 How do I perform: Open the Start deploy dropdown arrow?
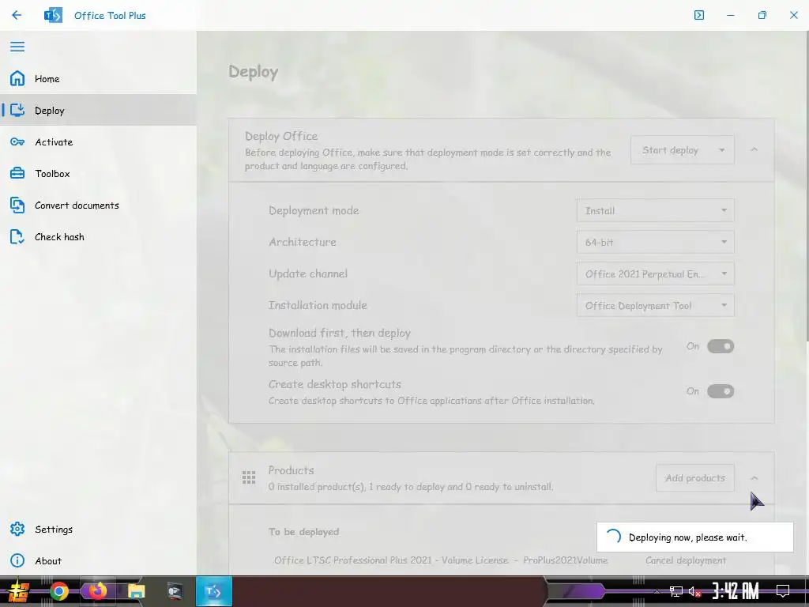click(722, 150)
